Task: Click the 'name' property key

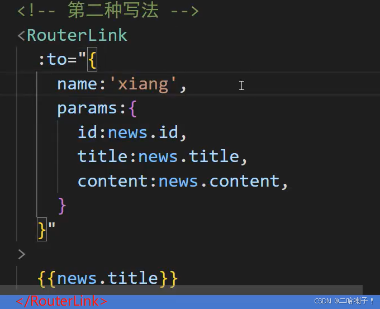Action: tap(77, 84)
